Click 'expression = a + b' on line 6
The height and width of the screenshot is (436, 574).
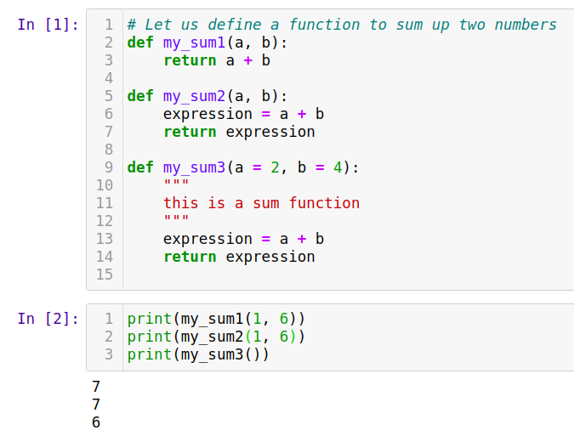pyautogui.click(x=243, y=114)
